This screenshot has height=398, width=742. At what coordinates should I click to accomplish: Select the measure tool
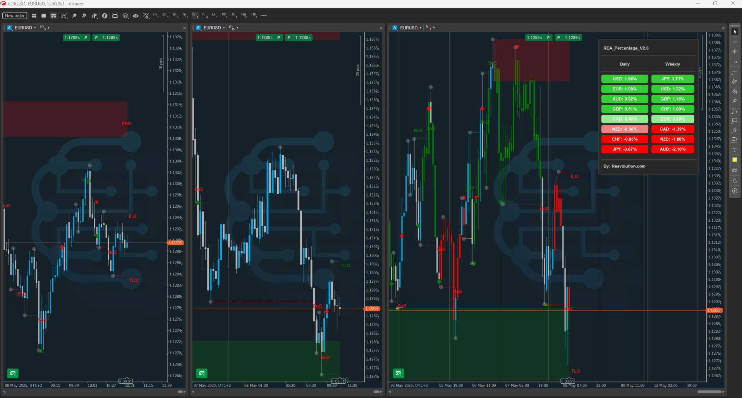tap(735, 61)
